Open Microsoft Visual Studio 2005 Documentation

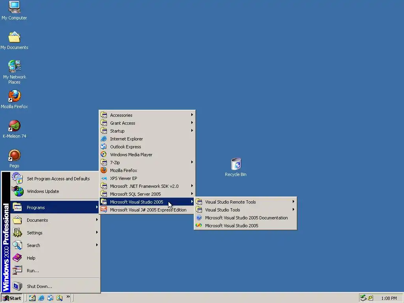click(x=245, y=218)
